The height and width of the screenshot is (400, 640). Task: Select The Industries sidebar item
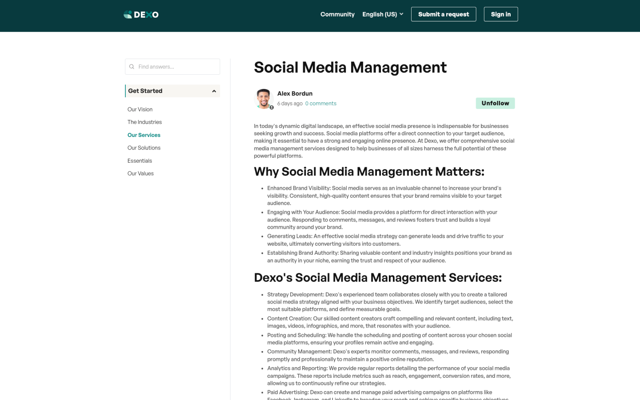tap(144, 122)
